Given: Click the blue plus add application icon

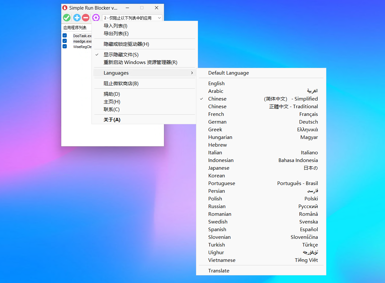Looking at the screenshot, I should coord(77,18).
